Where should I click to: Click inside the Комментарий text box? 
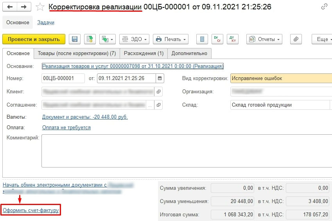(187, 151)
